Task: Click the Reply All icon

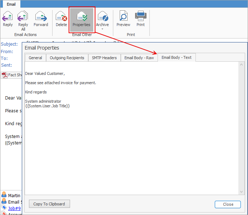Action: coord(23,16)
